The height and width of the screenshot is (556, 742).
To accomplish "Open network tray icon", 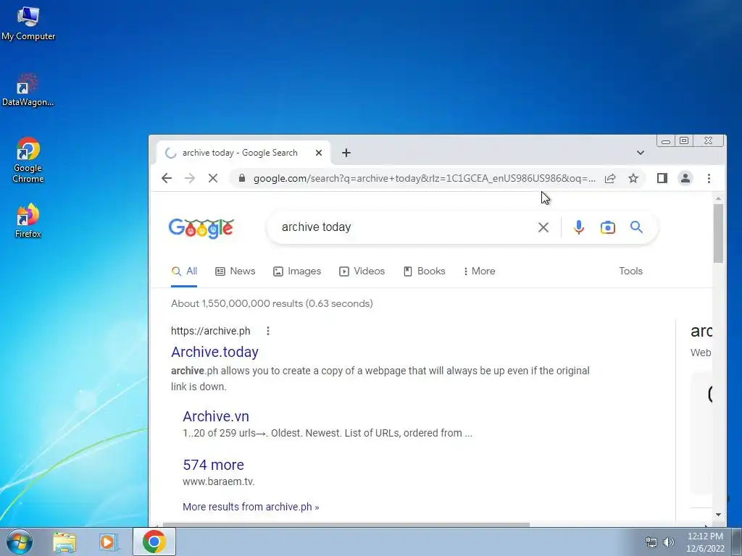I will point(651,542).
